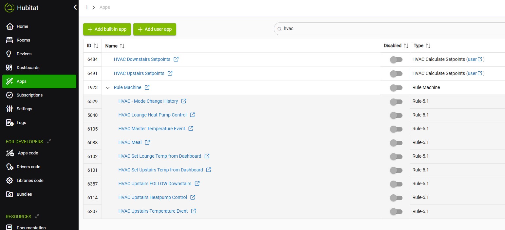The image size is (505, 230).
Task: Collapse the left sidebar with chevron
Action: click(75, 7)
